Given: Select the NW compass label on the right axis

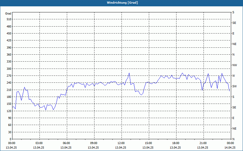Looking at the screenshot, I should point(234,65).
